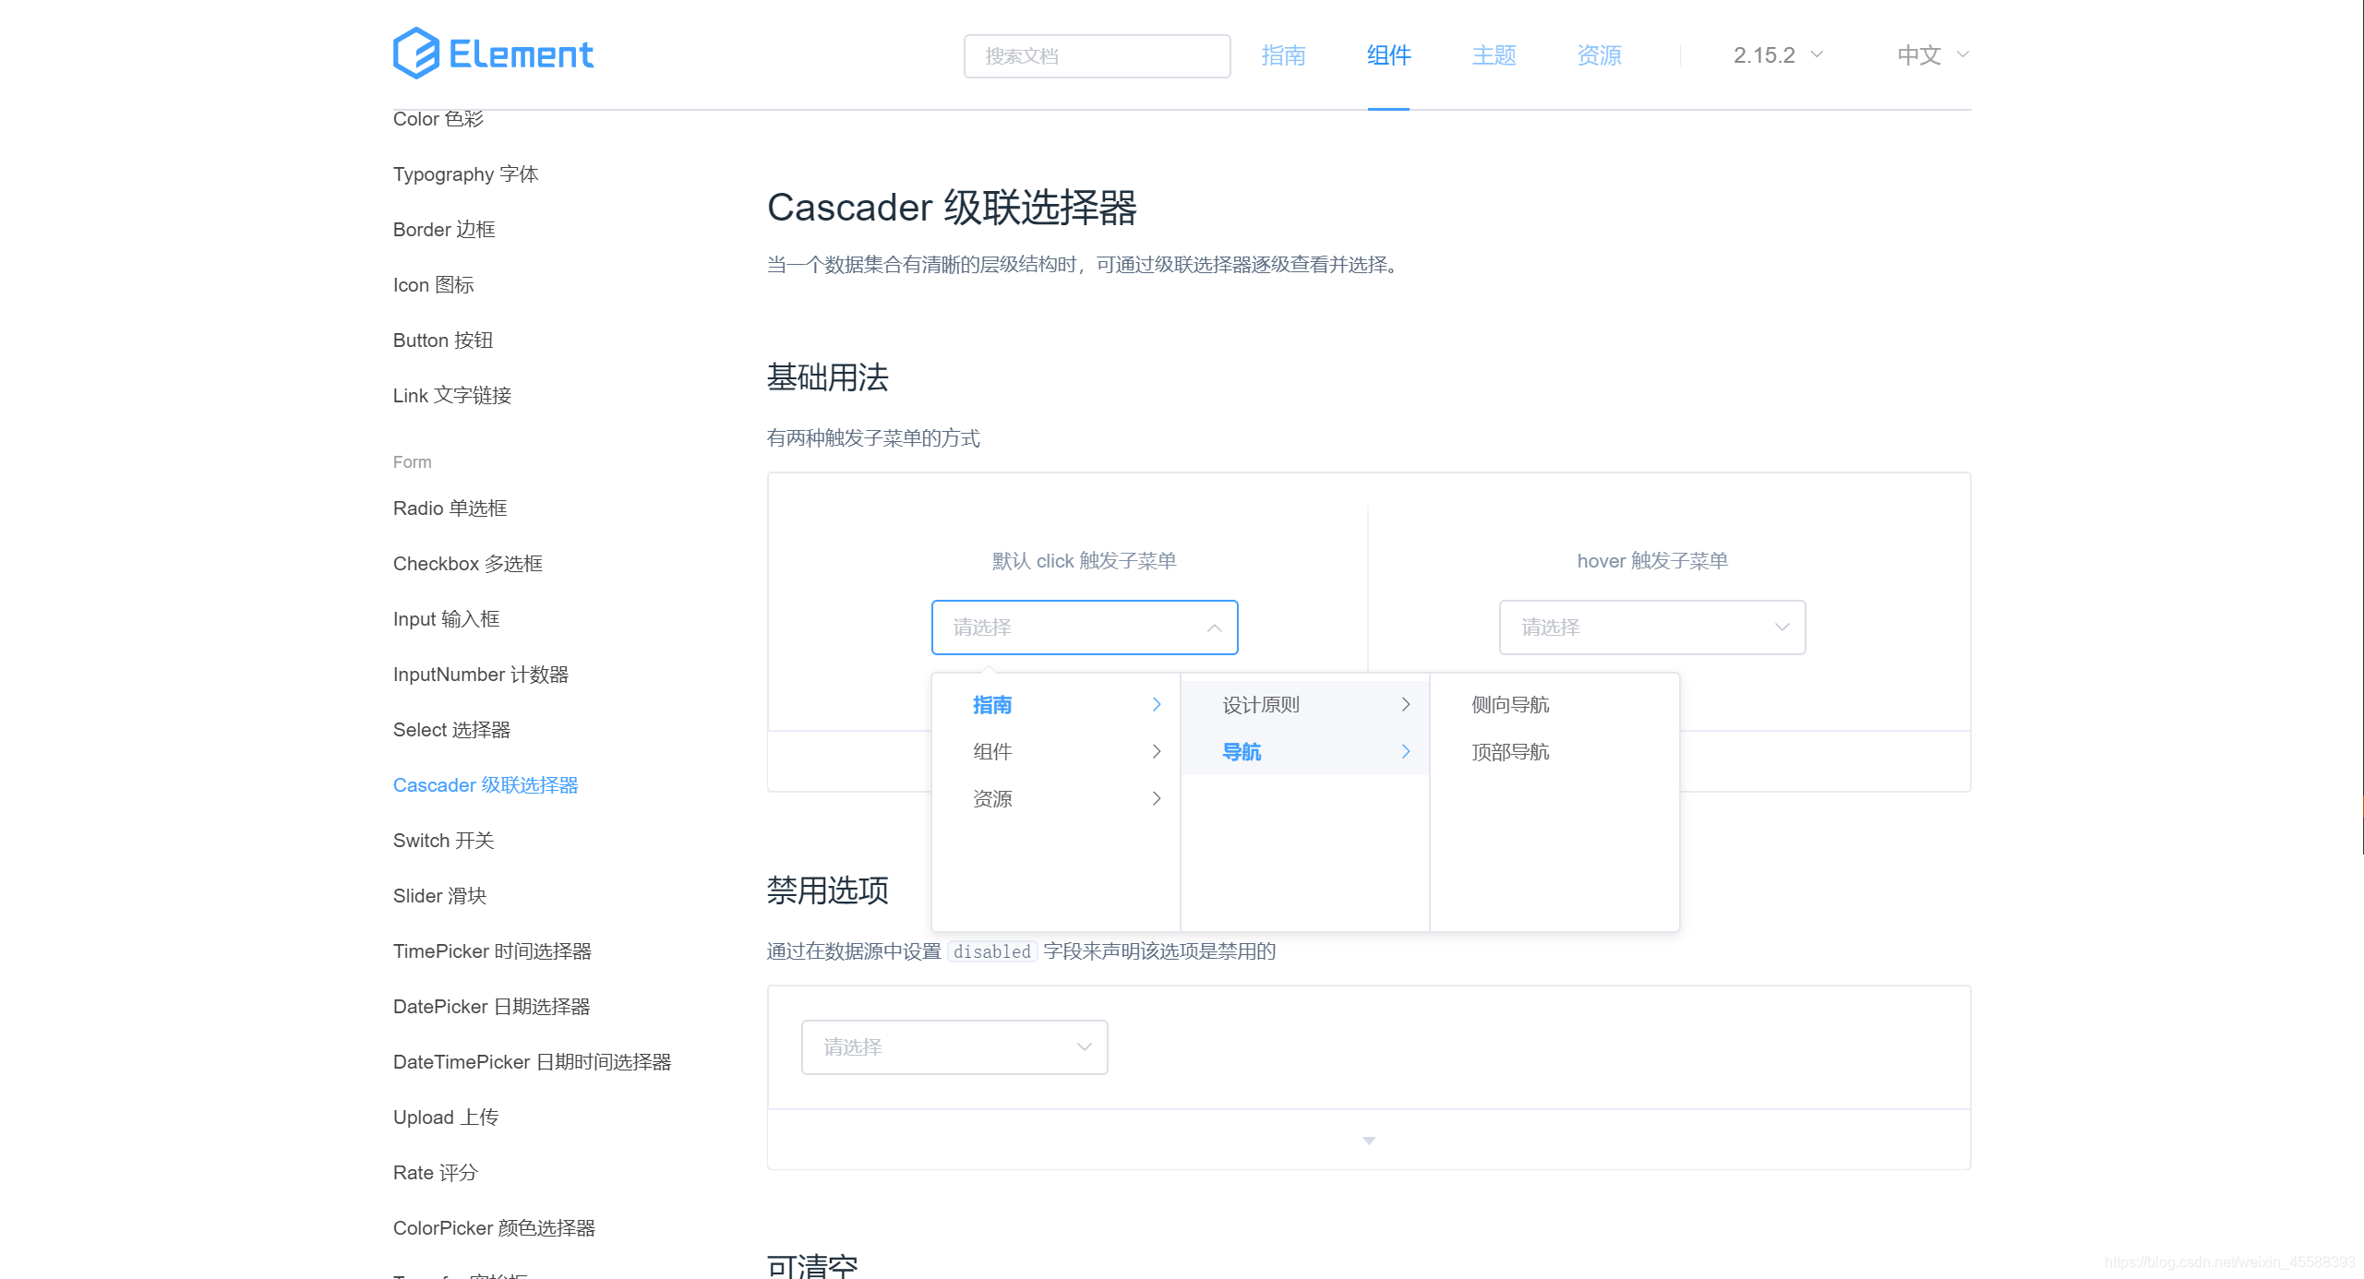Click the arrow next to 组件 option
The width and height of the screenshot is (2364, 1279).
click(x=1156, y=752)
